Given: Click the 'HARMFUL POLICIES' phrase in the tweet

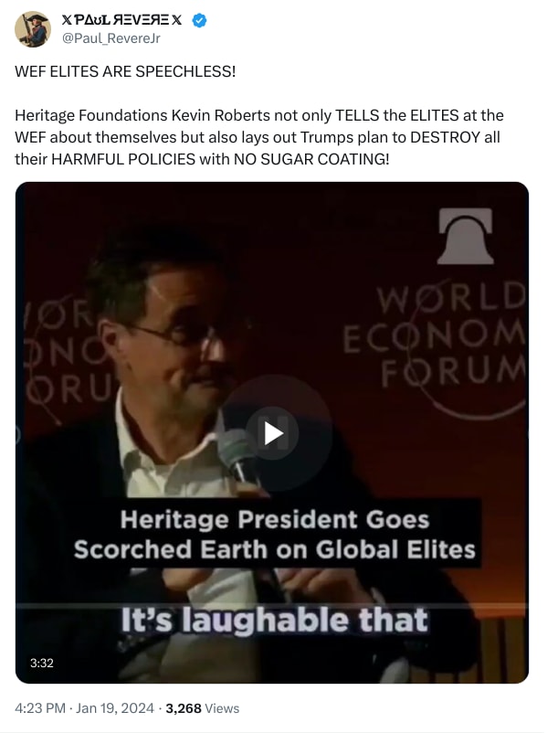Looking at the screenshot, I should 123,159.
